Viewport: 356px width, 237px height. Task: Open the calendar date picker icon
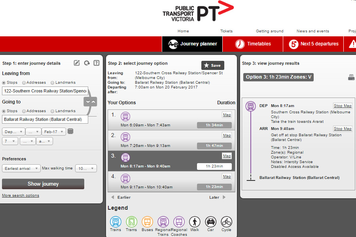click(x=70, y=131)
